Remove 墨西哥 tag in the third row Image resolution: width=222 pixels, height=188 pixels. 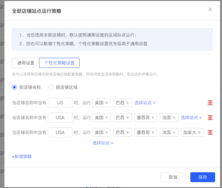(x=153, y=132)
